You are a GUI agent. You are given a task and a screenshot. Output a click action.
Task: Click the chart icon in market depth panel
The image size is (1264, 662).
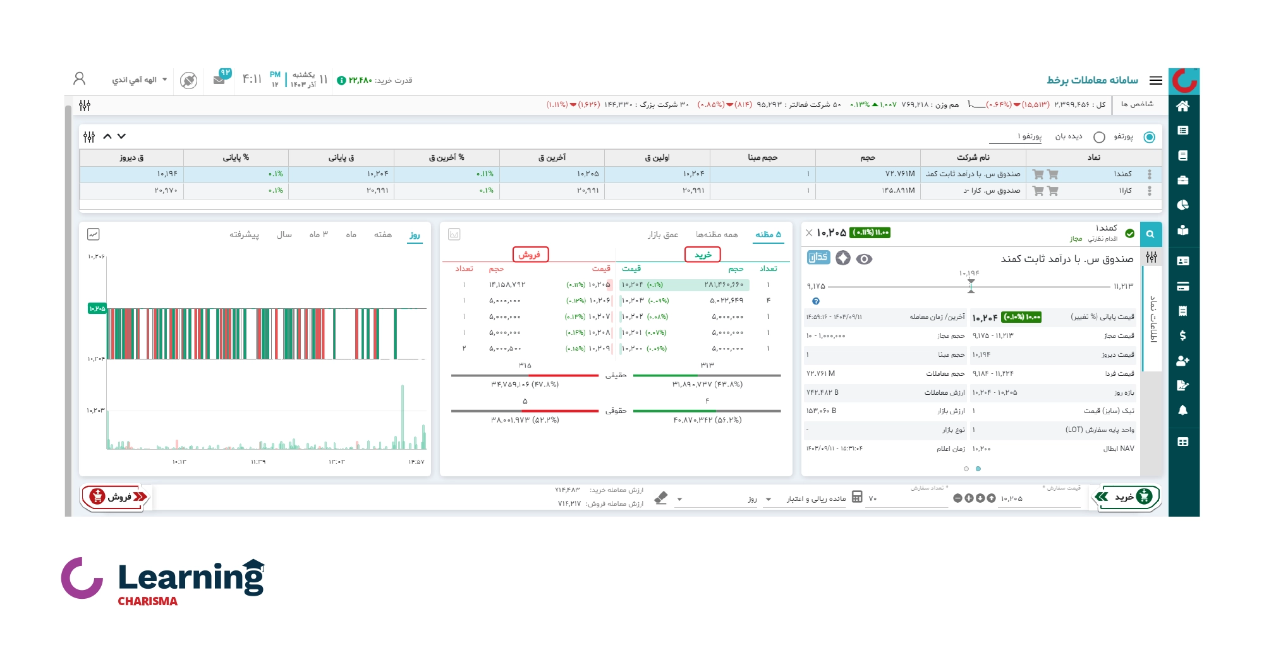click(454, 234)
